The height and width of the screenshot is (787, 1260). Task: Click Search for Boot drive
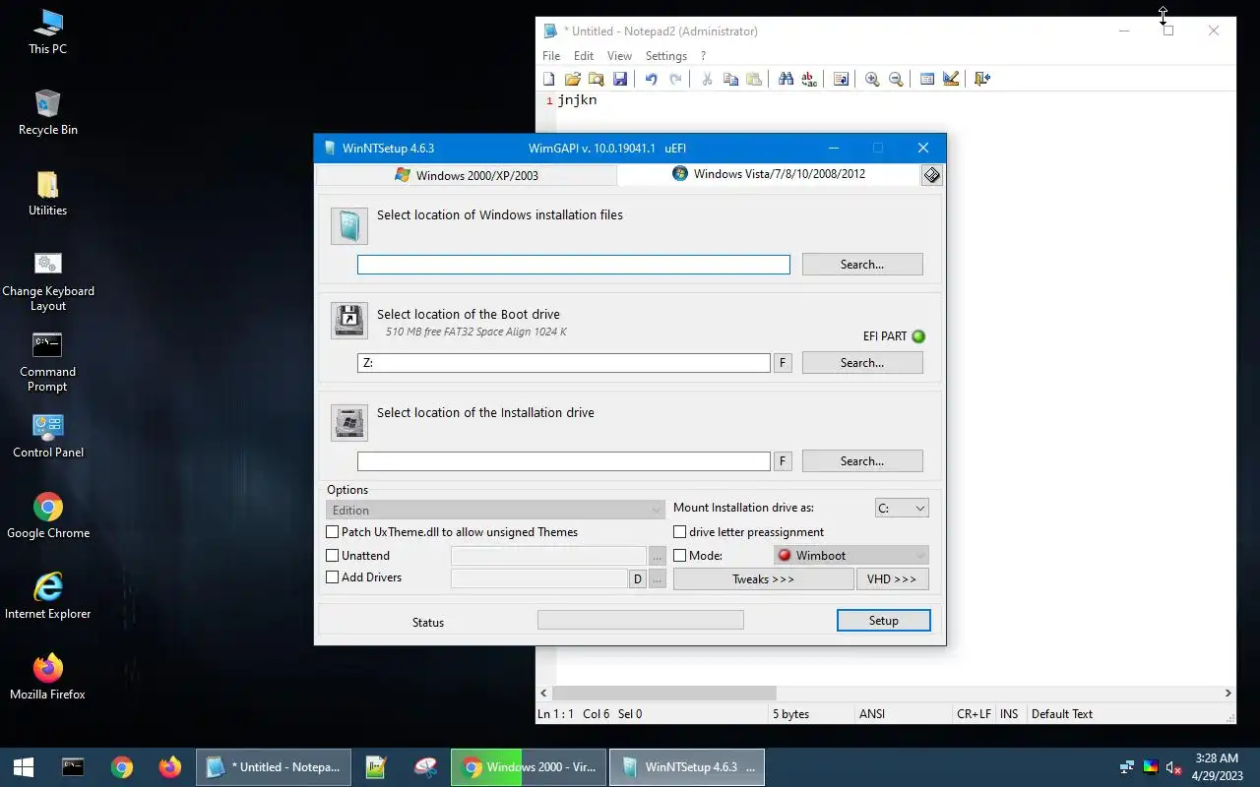click(x=862, y=363)
